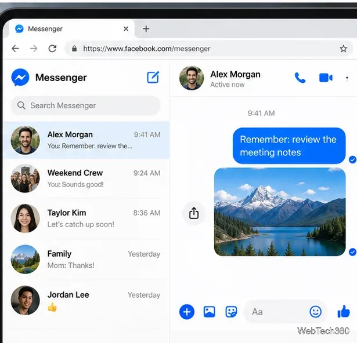The image size is (357, 343).
Task: Open the Taylor Kim conversation
Action: 86,218
